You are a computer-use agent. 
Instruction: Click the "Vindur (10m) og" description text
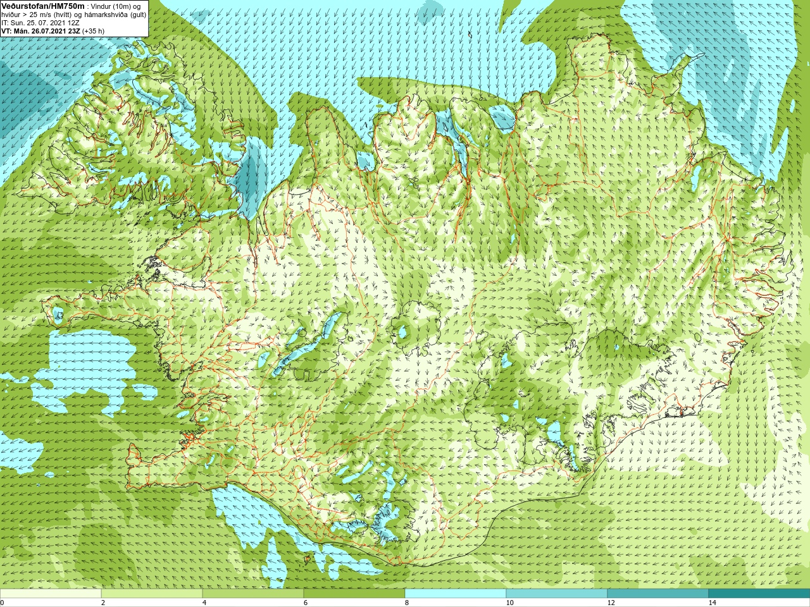click(x=116, y=6)
